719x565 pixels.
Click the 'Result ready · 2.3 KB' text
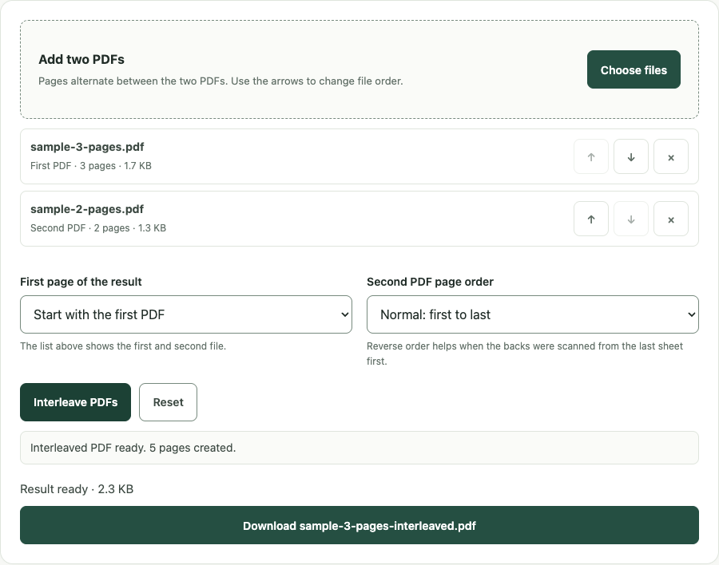(77, 489)
